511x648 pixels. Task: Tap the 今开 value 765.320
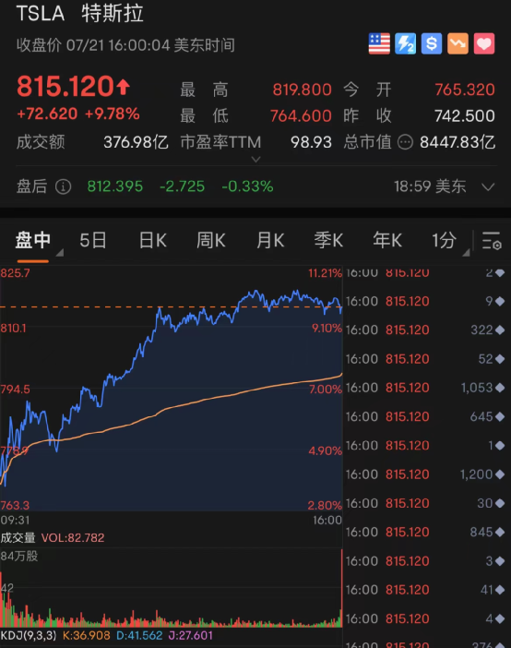[465, 90]
